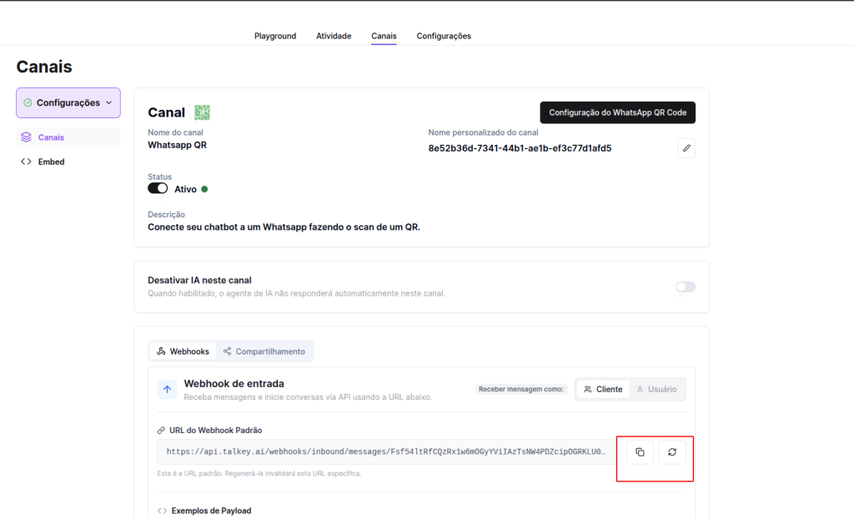The width and height of the screenshot is (854, 518).
Task: Edit the custom channel name
Action: coord(686,148)
